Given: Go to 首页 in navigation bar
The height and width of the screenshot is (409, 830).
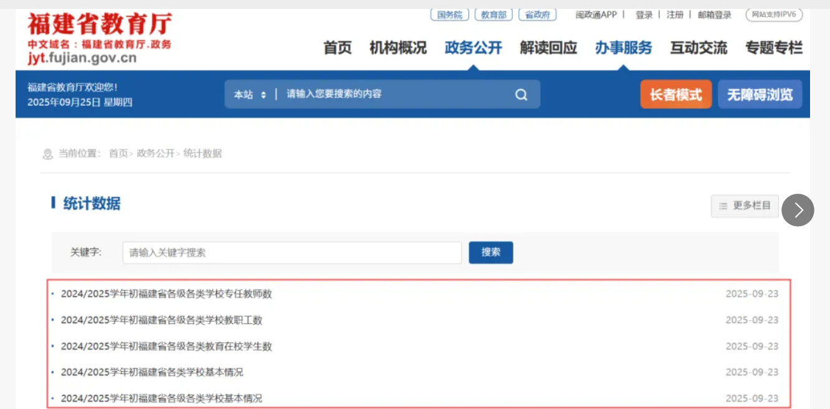Looking at the screenshot, I should coord(337,48).
